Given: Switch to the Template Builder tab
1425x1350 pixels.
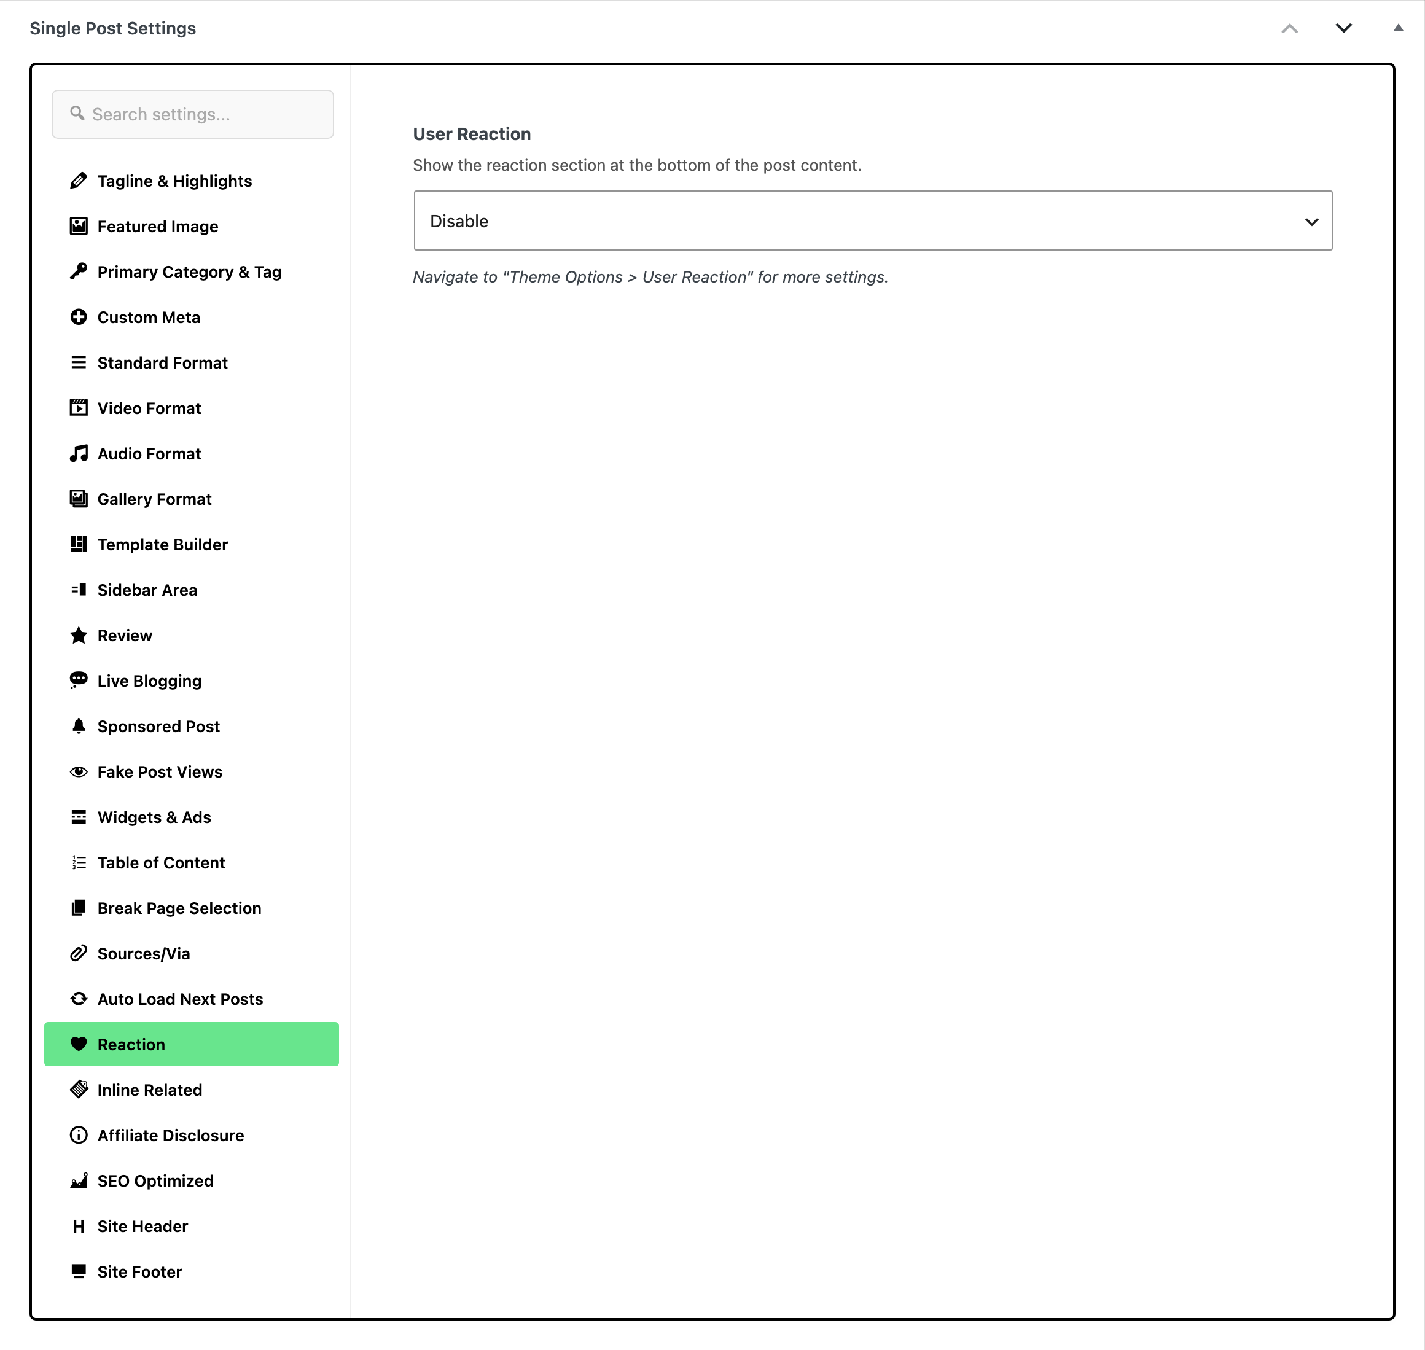Looking at the screenshot, I should click(x=192, y=545).
